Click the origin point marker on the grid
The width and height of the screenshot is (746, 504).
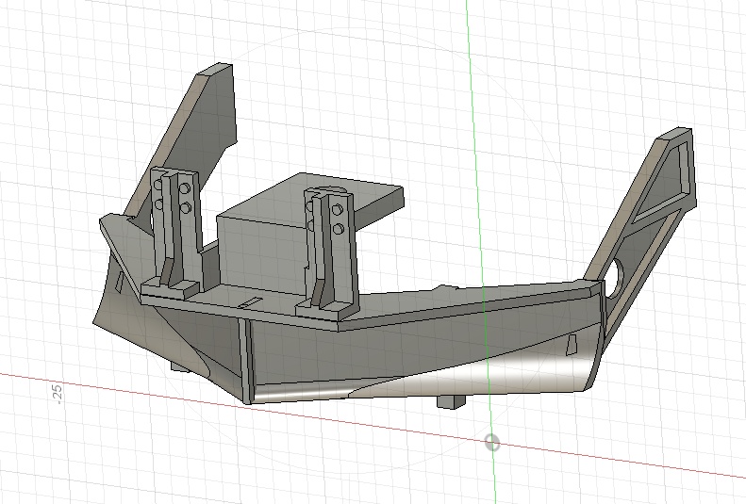pos(492,442)
